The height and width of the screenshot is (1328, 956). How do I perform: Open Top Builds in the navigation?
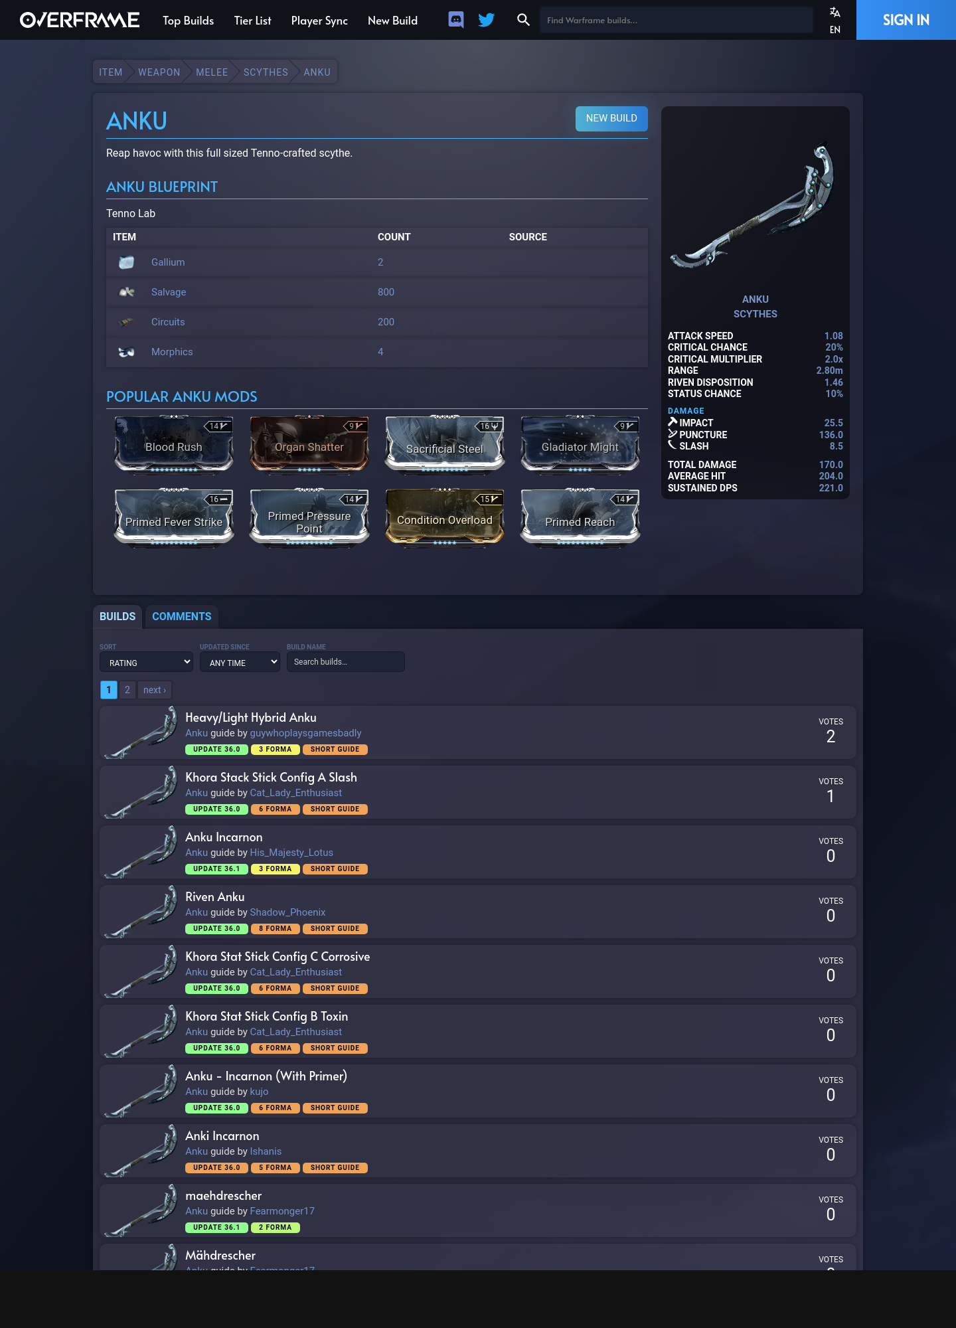pos(189,21)
